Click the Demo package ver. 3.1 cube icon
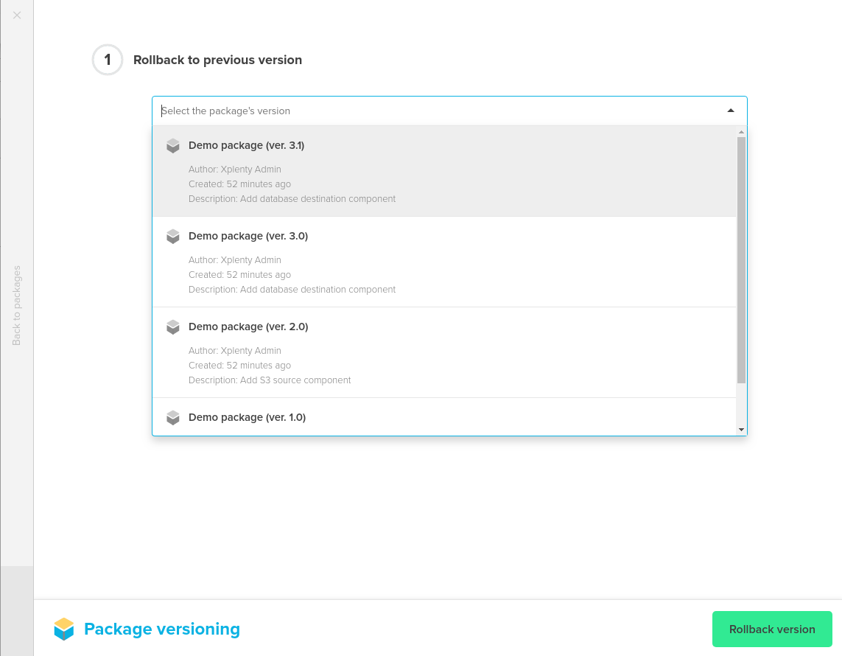 172,145
